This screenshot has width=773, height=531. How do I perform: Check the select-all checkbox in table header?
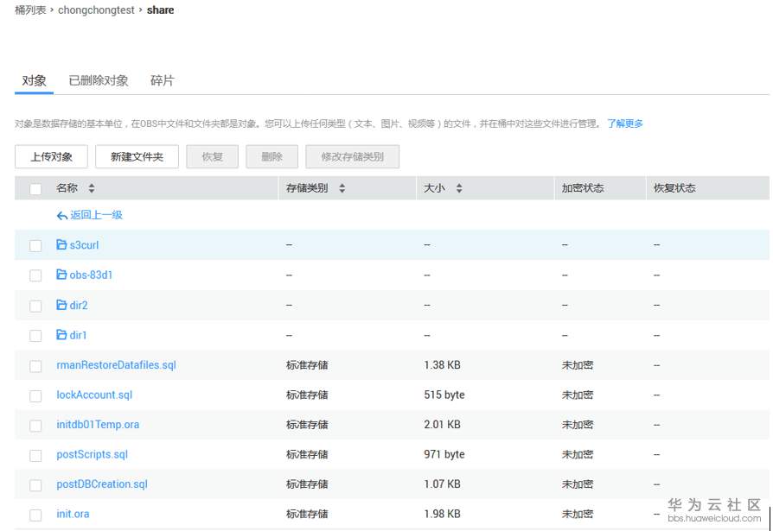click(x=35, y=187)
